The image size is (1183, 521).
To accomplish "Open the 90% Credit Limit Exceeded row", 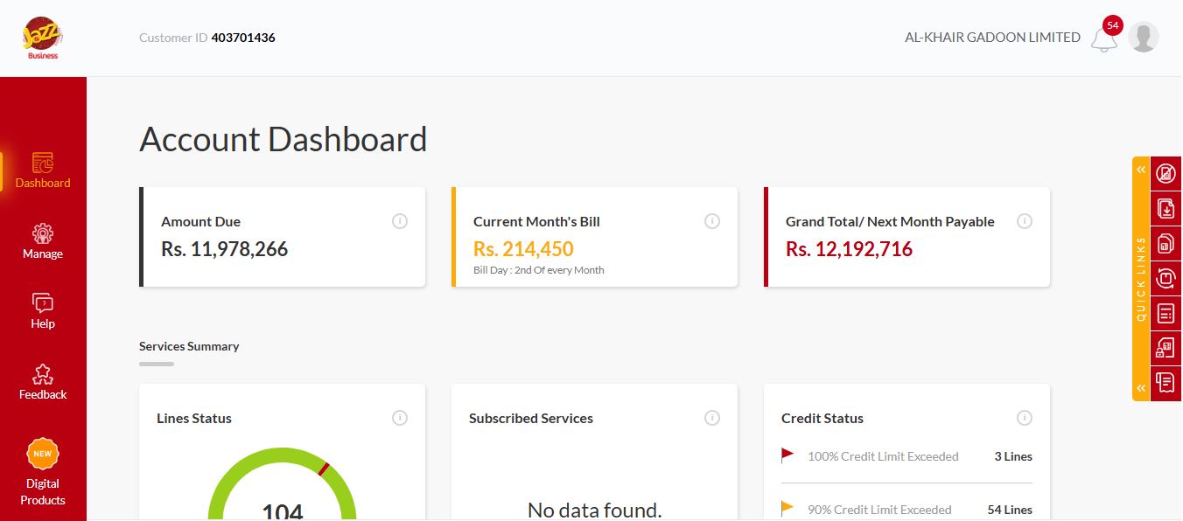I will point(906,510).
